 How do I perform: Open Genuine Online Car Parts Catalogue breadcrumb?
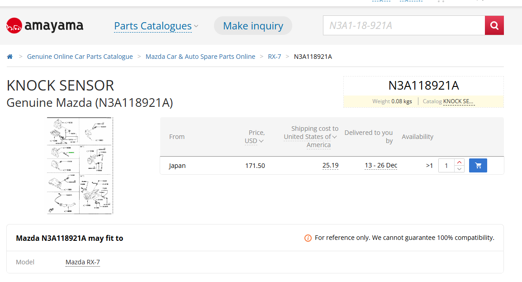point(80,57)
